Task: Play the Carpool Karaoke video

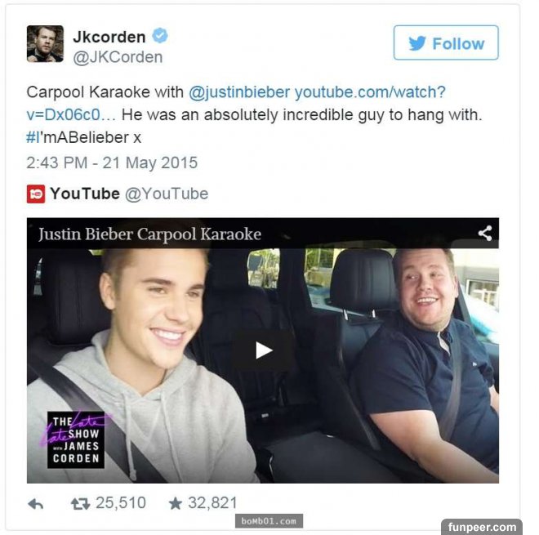Action: click(x=264, y=350)
